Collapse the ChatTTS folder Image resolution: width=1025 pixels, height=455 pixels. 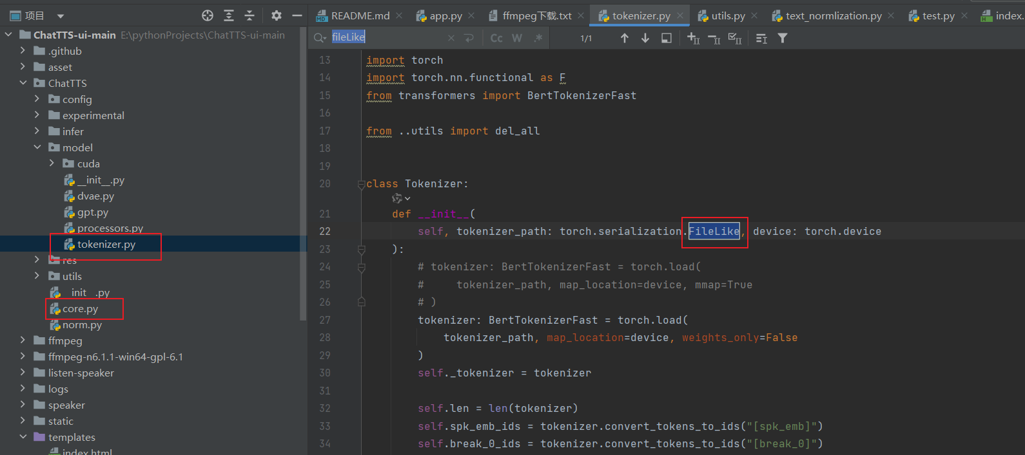(x=23, y=82)
